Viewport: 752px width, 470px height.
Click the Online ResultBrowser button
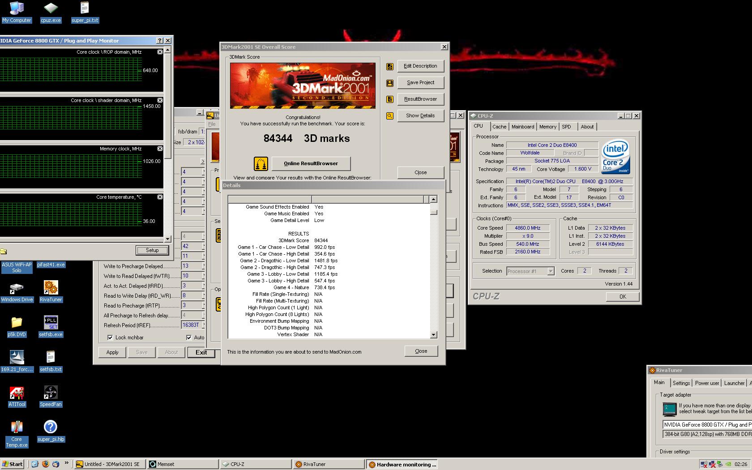[x=311, y=163]
